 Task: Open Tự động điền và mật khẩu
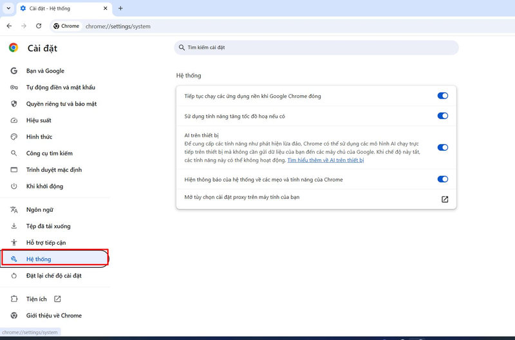[x=61, y=88]
